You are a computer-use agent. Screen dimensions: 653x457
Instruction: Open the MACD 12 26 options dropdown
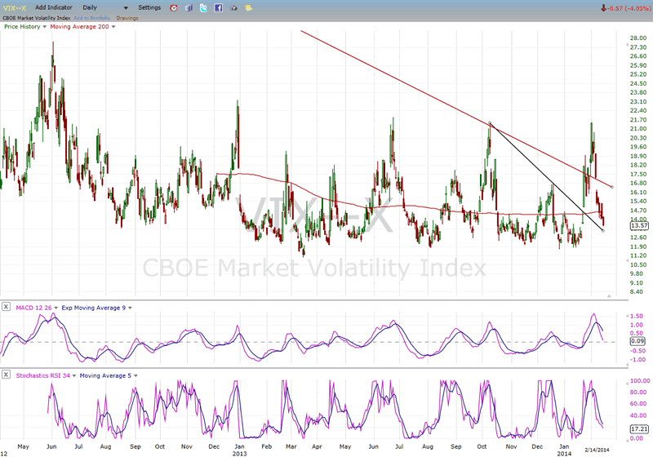coord(56,308)
